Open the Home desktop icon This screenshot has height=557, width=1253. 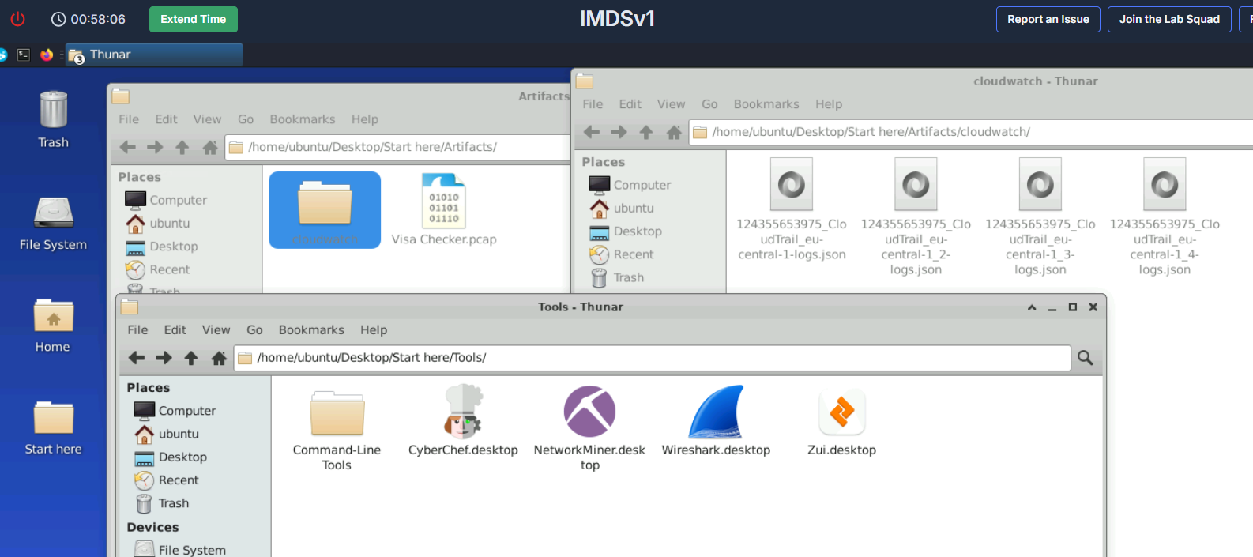coord(53,326)
